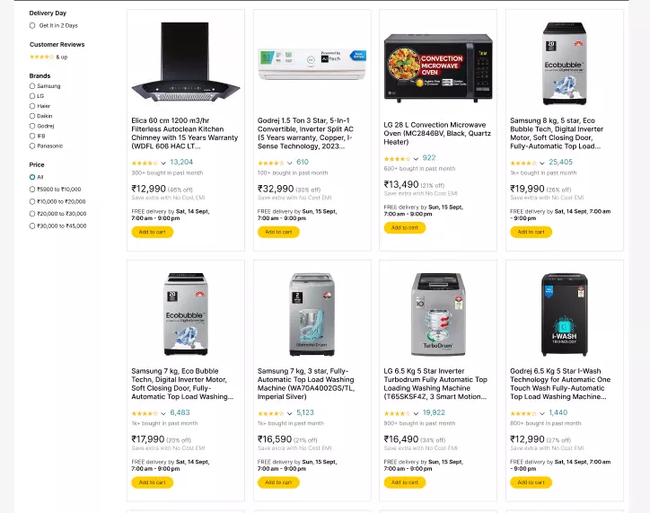Open the 19,922 reviews link for LG washer
This screenshot has width=650, height=513.
click(x=434, y=413)
